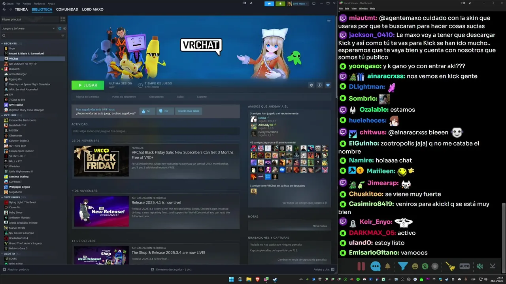506x284 pixels.
Task: Pause chat with red pause icon
Action: (361, 266)
